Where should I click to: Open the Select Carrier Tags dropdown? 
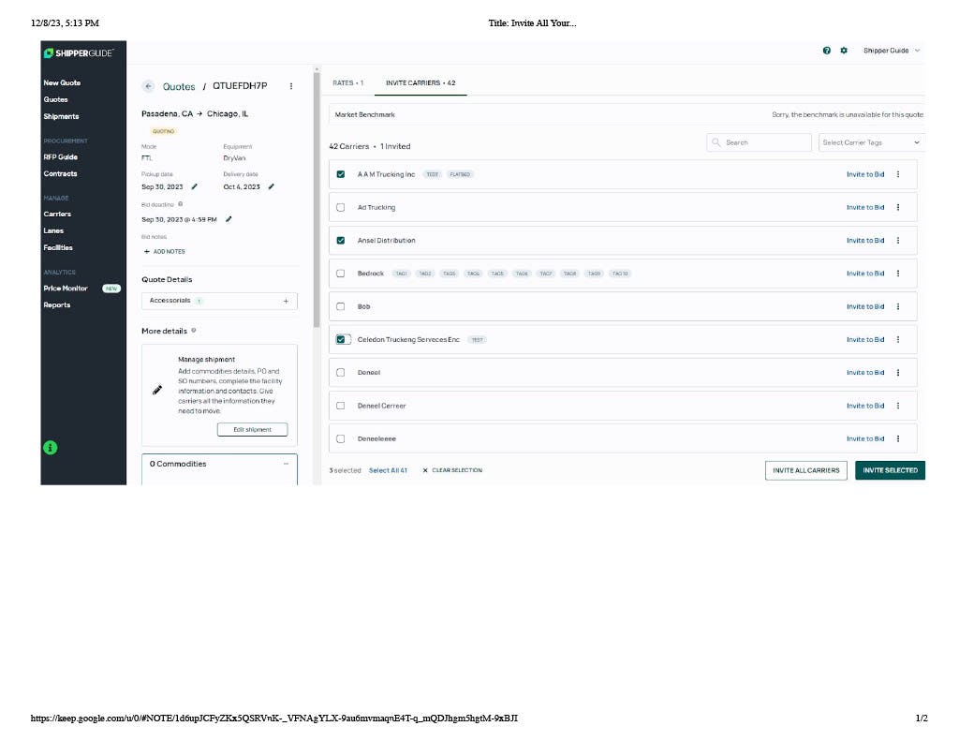click(870, 141)
